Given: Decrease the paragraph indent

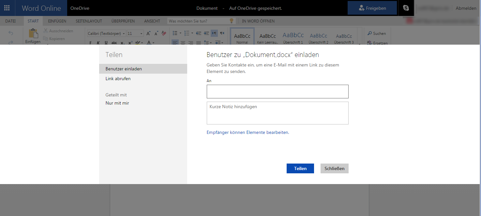Looking at the screenshot, I should click(199, 33).
